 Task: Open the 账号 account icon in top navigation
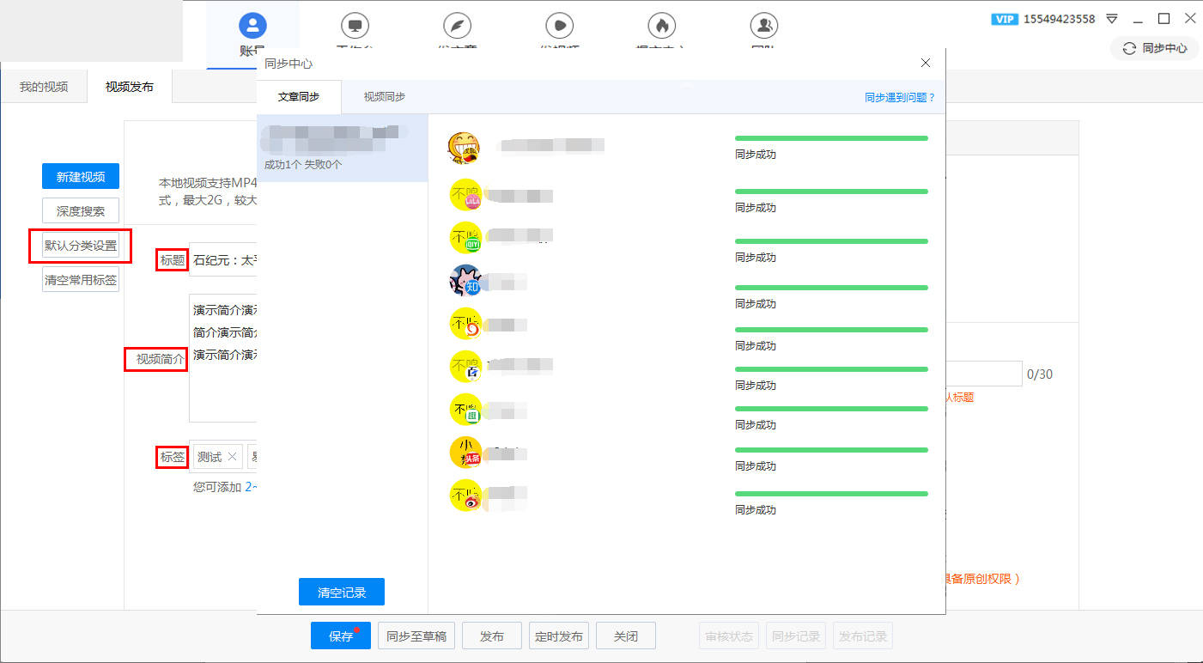pos(252,26)
